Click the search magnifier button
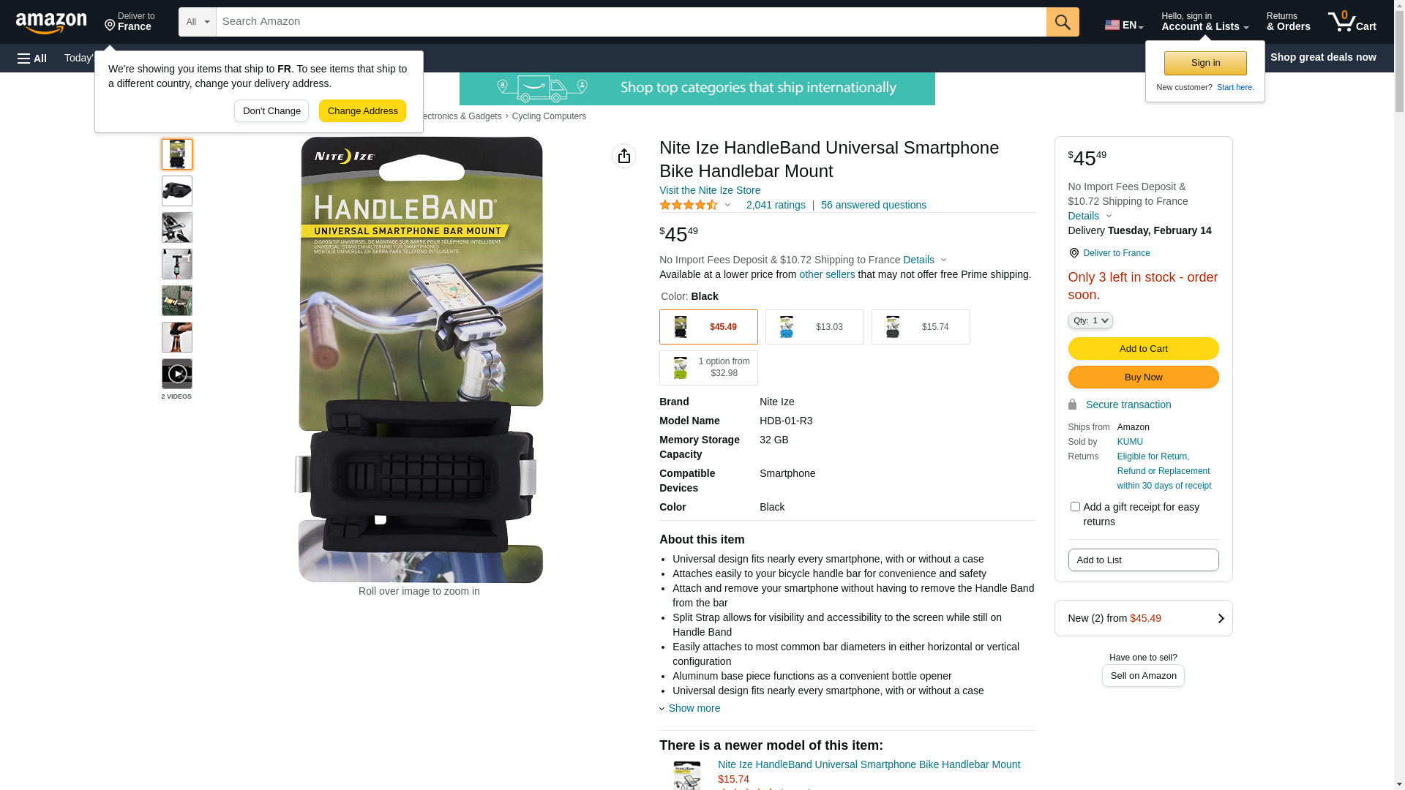 [x=1063, y=22]
